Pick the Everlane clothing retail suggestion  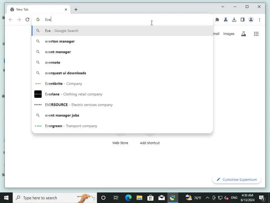122,94
